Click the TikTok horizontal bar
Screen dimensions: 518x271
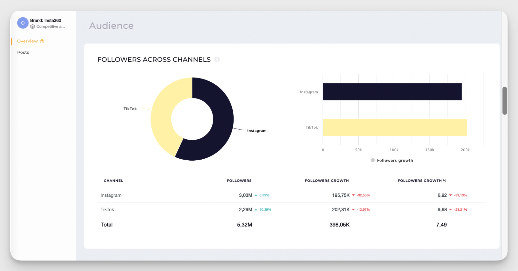point(395,127)
